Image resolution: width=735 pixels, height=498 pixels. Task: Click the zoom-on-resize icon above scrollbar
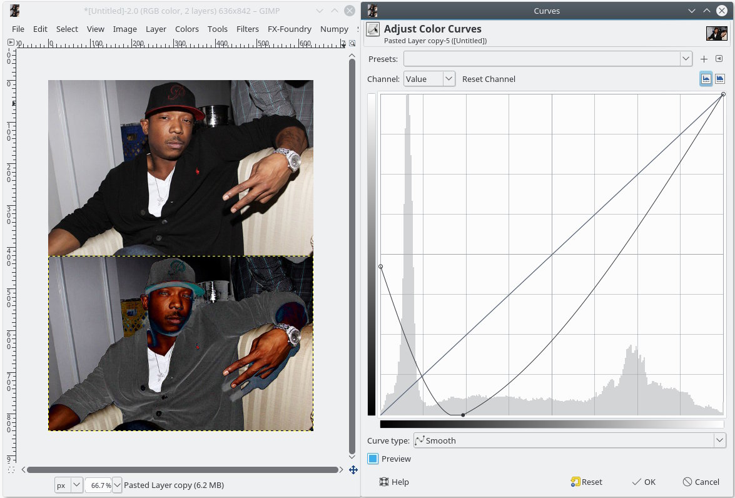coord(352,43)
